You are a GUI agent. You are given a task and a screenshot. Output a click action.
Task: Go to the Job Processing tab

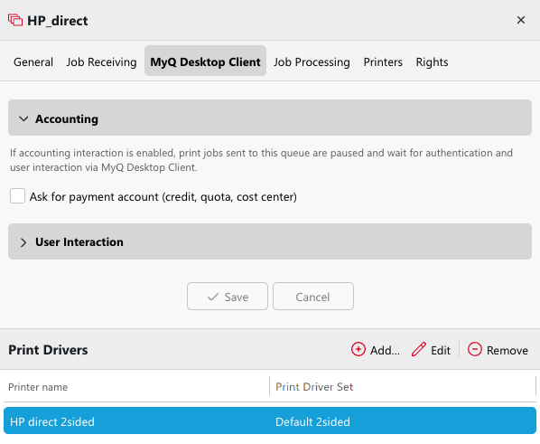(x=312, y=62)
